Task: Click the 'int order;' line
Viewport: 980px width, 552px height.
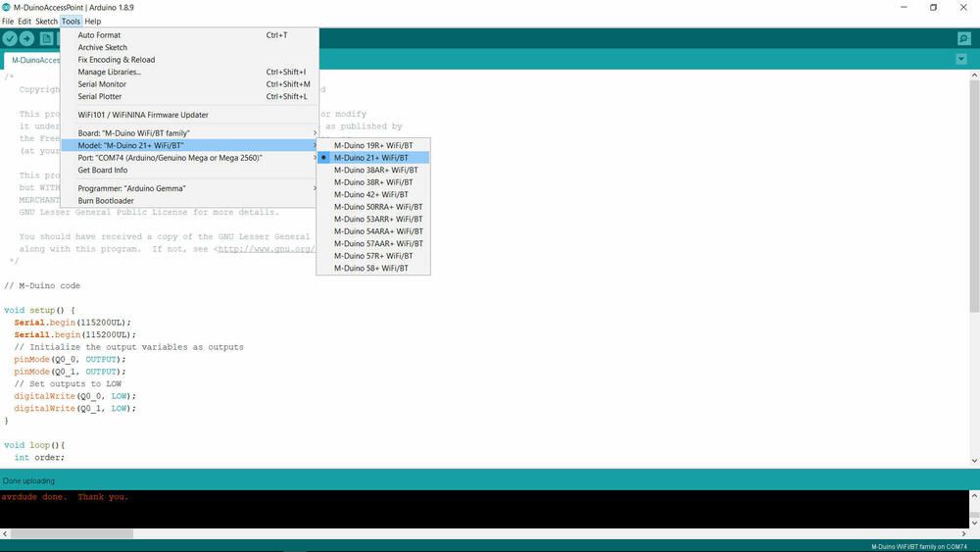Action: (x=39, y=458)
